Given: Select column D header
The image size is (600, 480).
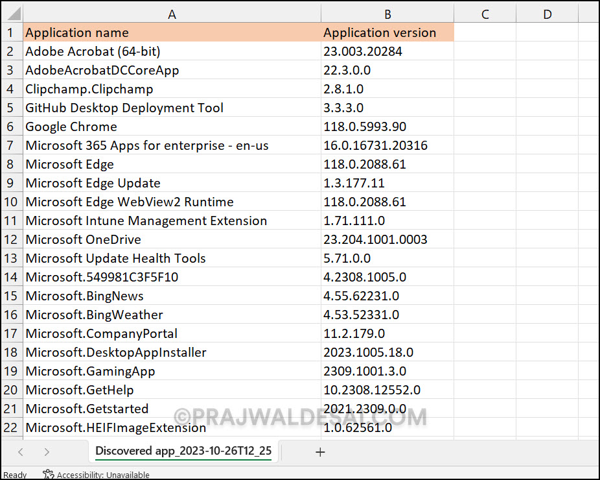Looking at the screenshot, I should tap(548, 14).
